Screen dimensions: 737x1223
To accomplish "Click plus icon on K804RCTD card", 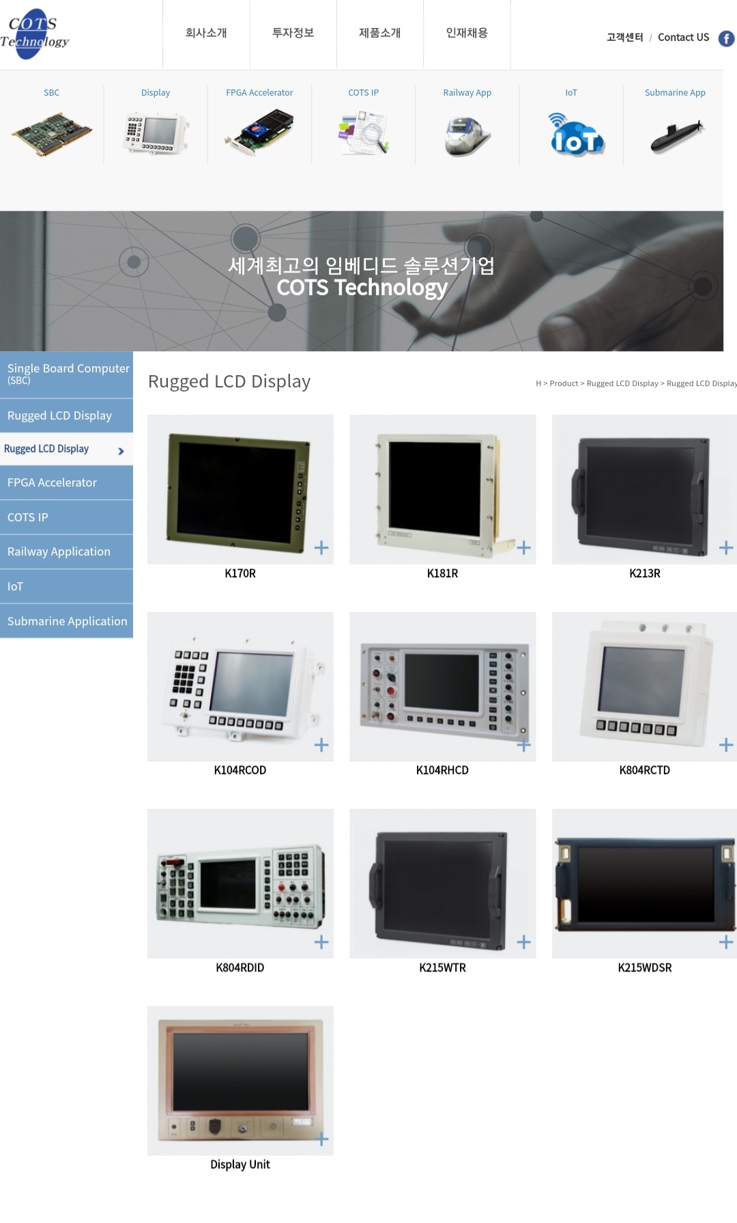I will click(x=726, y=745).
